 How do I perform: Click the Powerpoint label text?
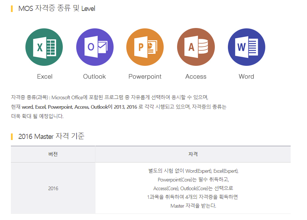[x=145, y=76]
